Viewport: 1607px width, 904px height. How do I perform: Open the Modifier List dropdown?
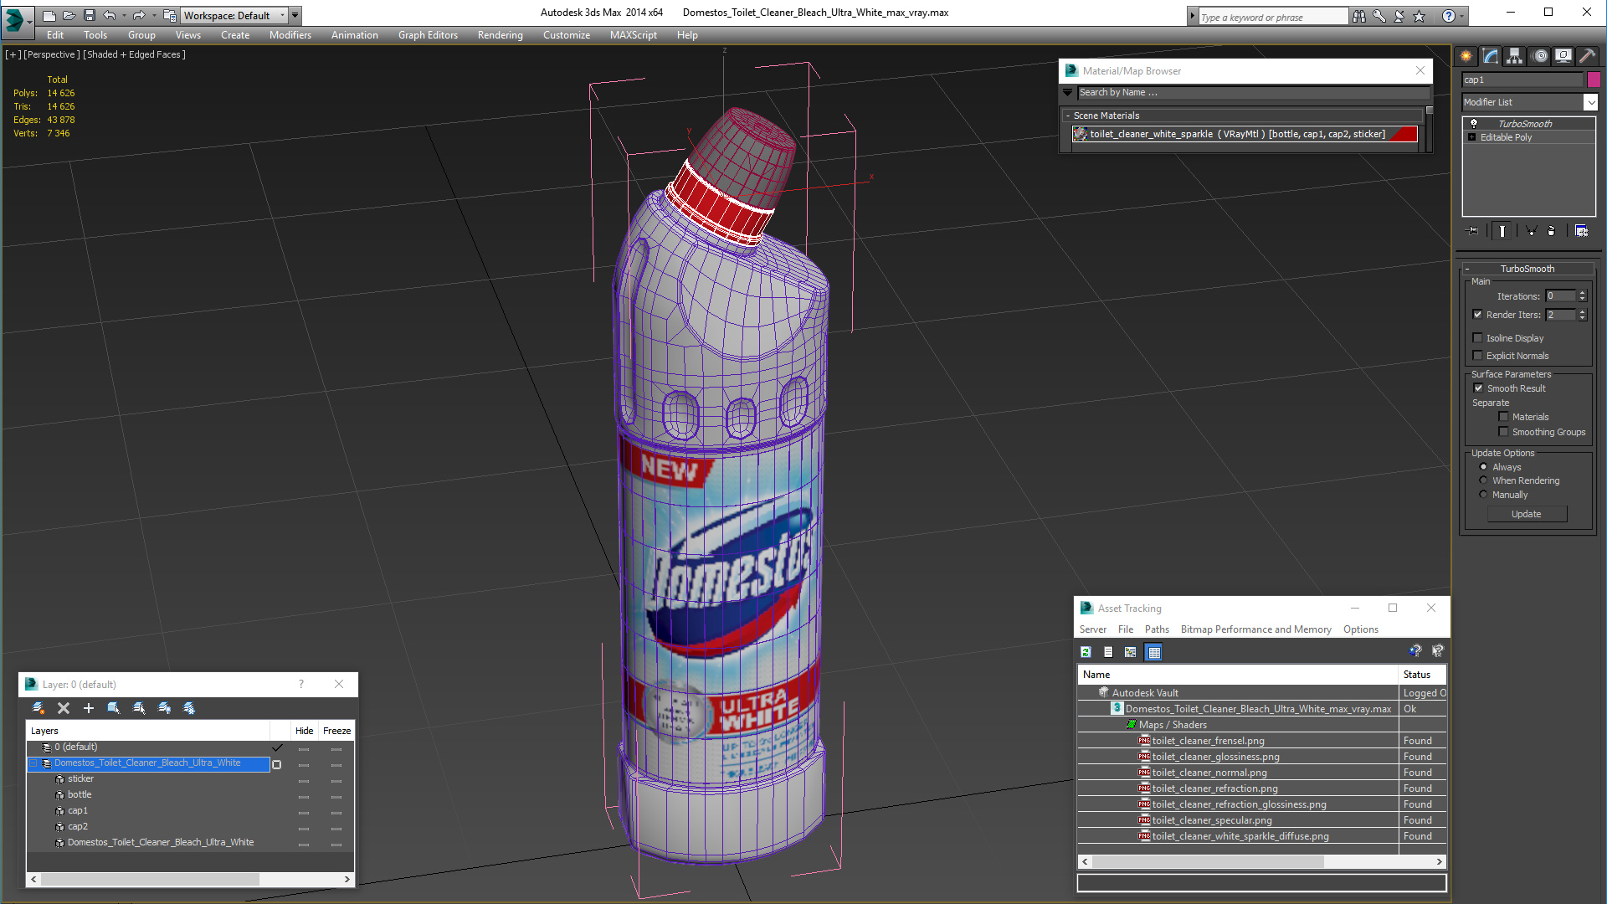(1590, 102)
